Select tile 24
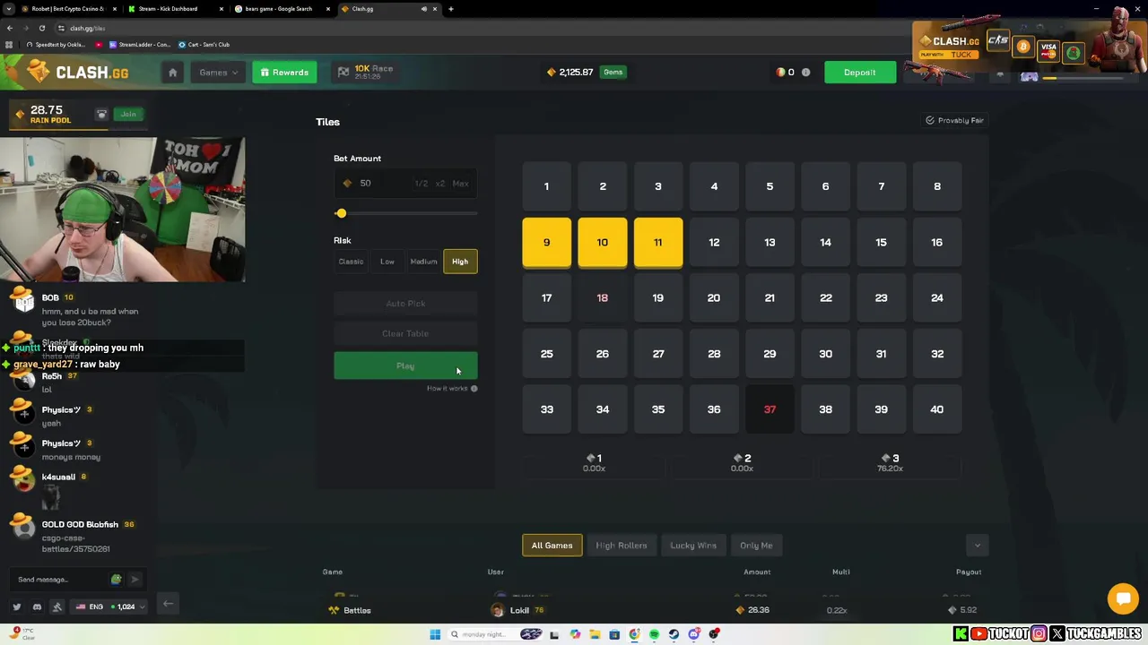 click(937, 298)
